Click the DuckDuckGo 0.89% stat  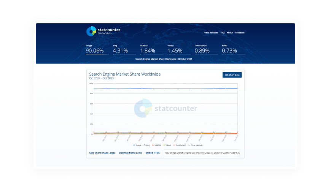tap(206, 49)
